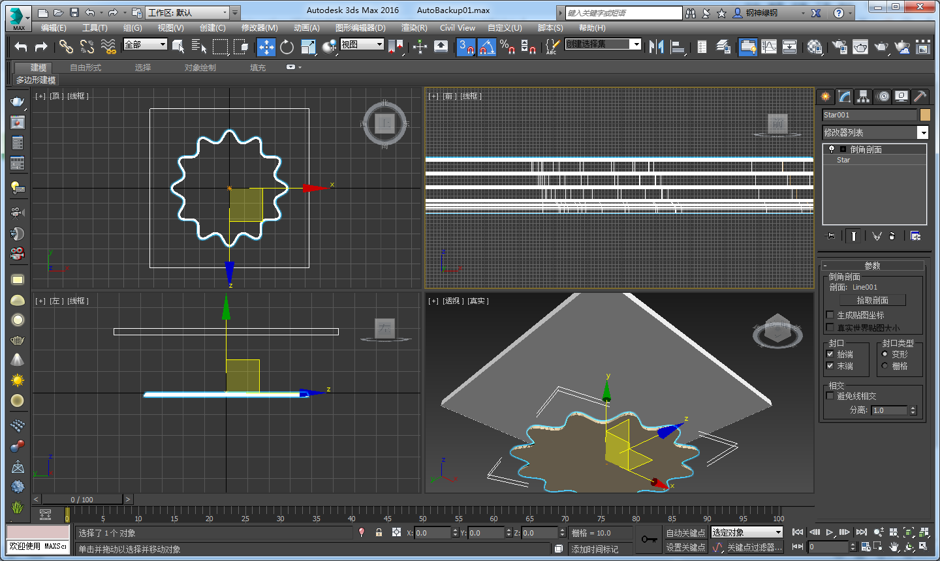Choose the Rectangular Selection Region tool

tap(220, 46)
